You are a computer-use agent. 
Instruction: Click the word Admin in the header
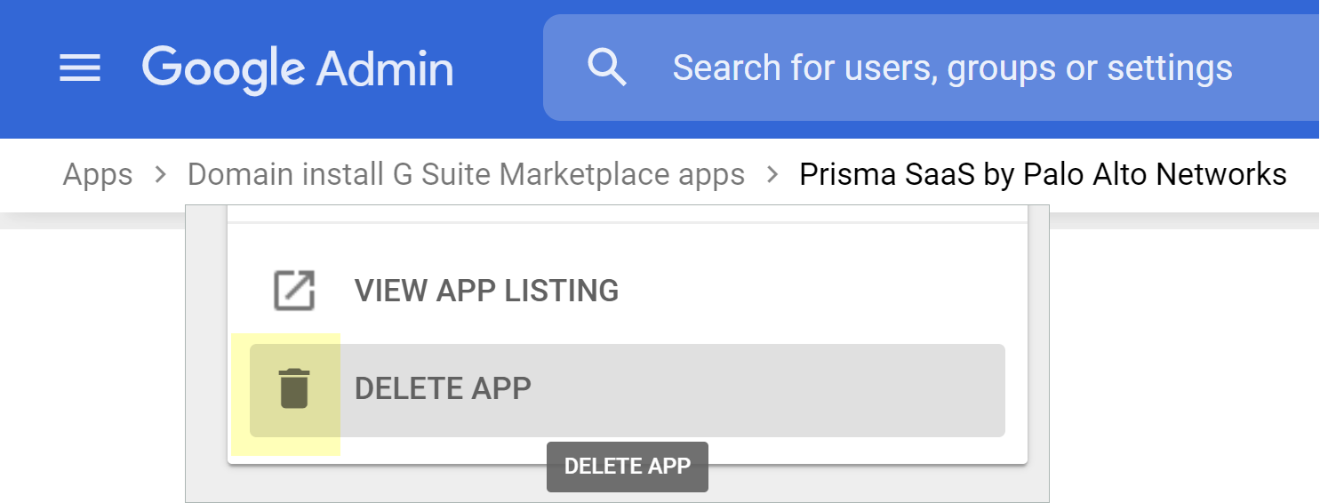385,68
